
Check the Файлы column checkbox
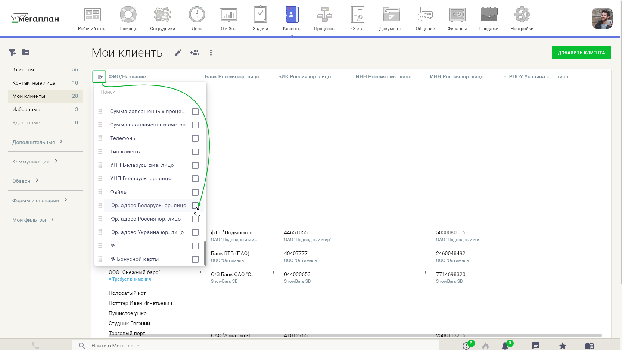click(x=195, y=192)
